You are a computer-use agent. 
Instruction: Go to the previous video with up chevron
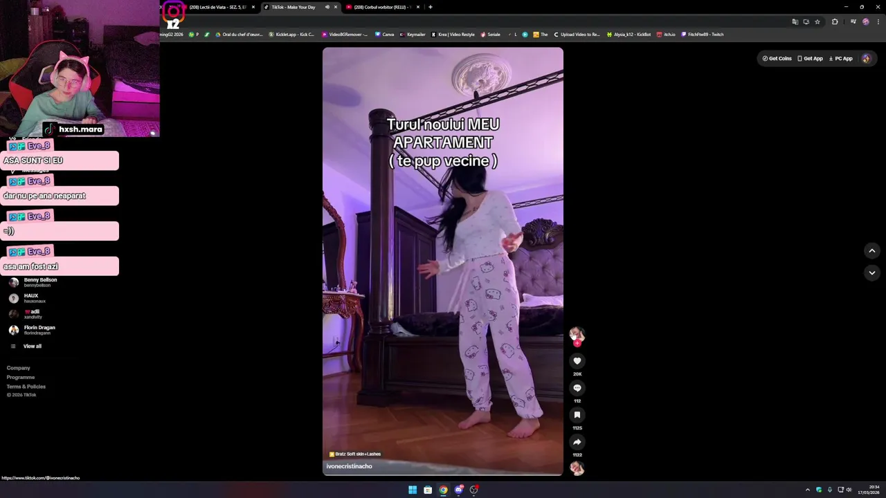[872, 250]
